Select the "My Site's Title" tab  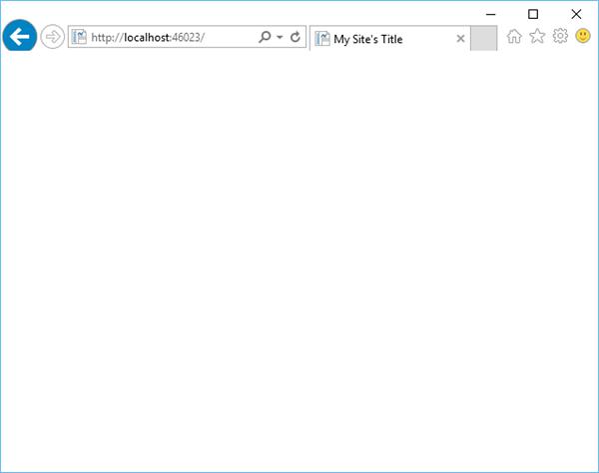coord(389,38)
